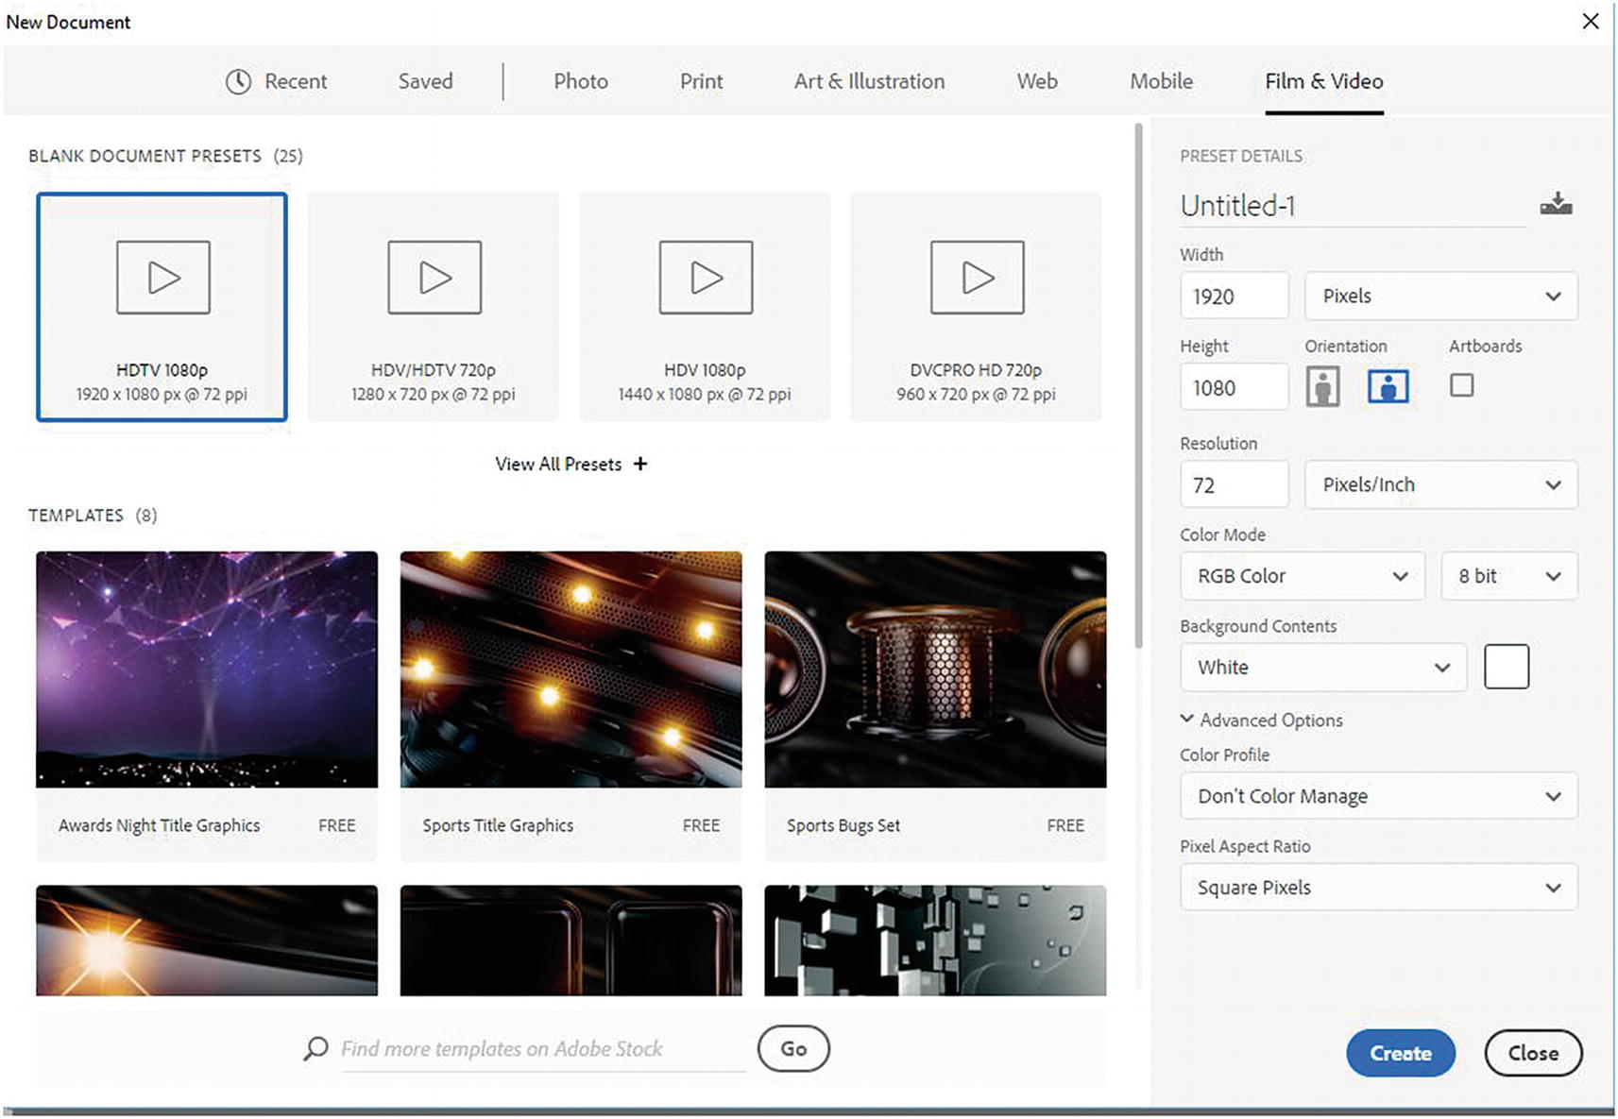Open the Recent tab clock icon
The image size is (1618, 1119).
pyautogui.click(x=238, y=82)
